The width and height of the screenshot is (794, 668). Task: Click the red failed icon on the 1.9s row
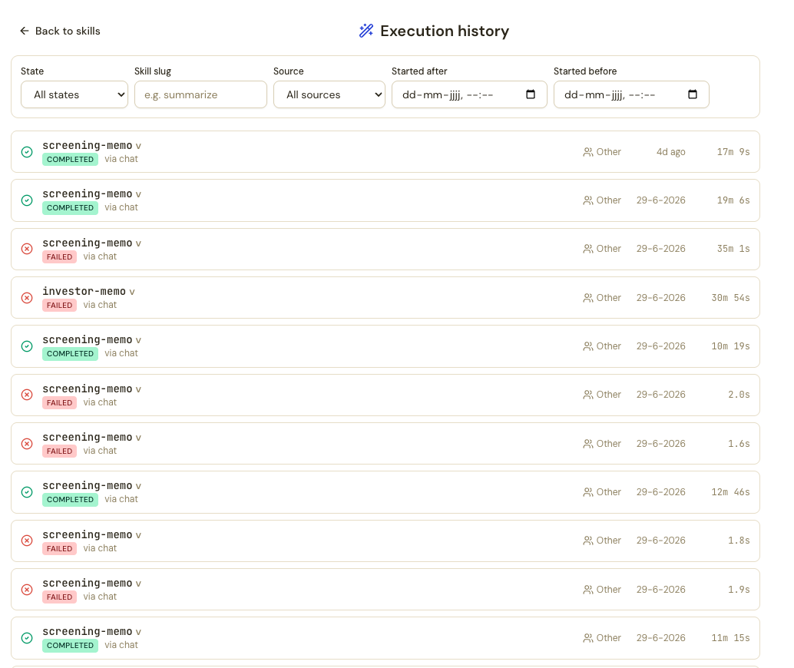(27, 590)
